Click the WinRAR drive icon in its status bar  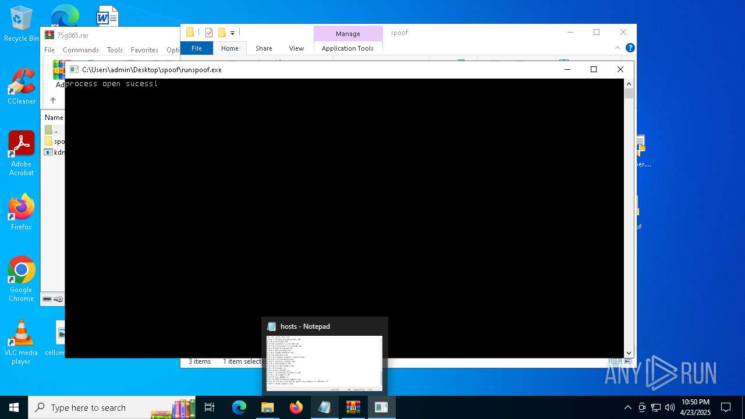point(47,299)
